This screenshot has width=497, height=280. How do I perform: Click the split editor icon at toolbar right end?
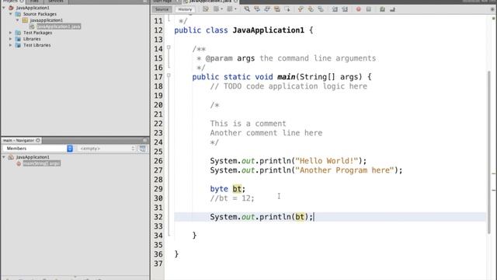point(492,9)
